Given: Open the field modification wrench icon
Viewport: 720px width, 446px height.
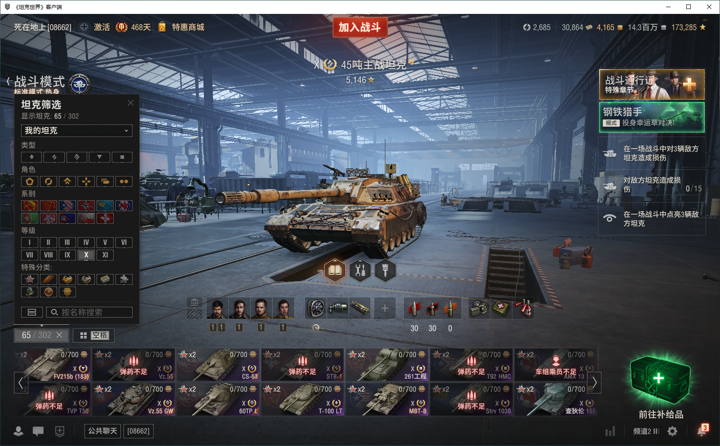Looking at the screenshot, I should (360, 270).
